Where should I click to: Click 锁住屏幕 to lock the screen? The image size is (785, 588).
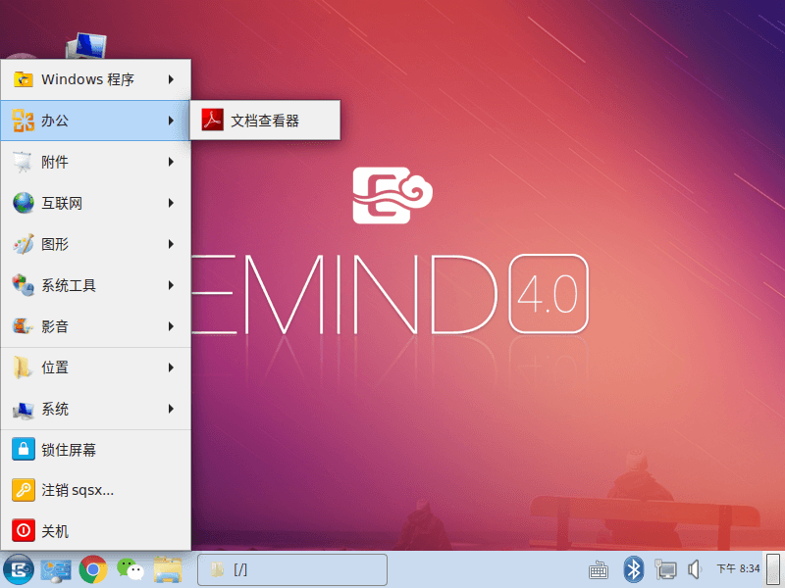tap(95, 450)
